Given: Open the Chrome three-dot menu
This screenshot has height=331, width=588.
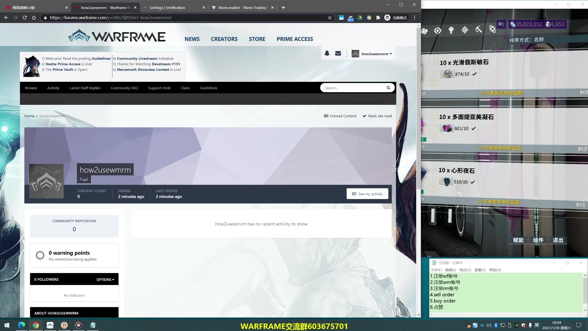Looking at the screenshot, I should pyautogui.click(x=415, y=17).
